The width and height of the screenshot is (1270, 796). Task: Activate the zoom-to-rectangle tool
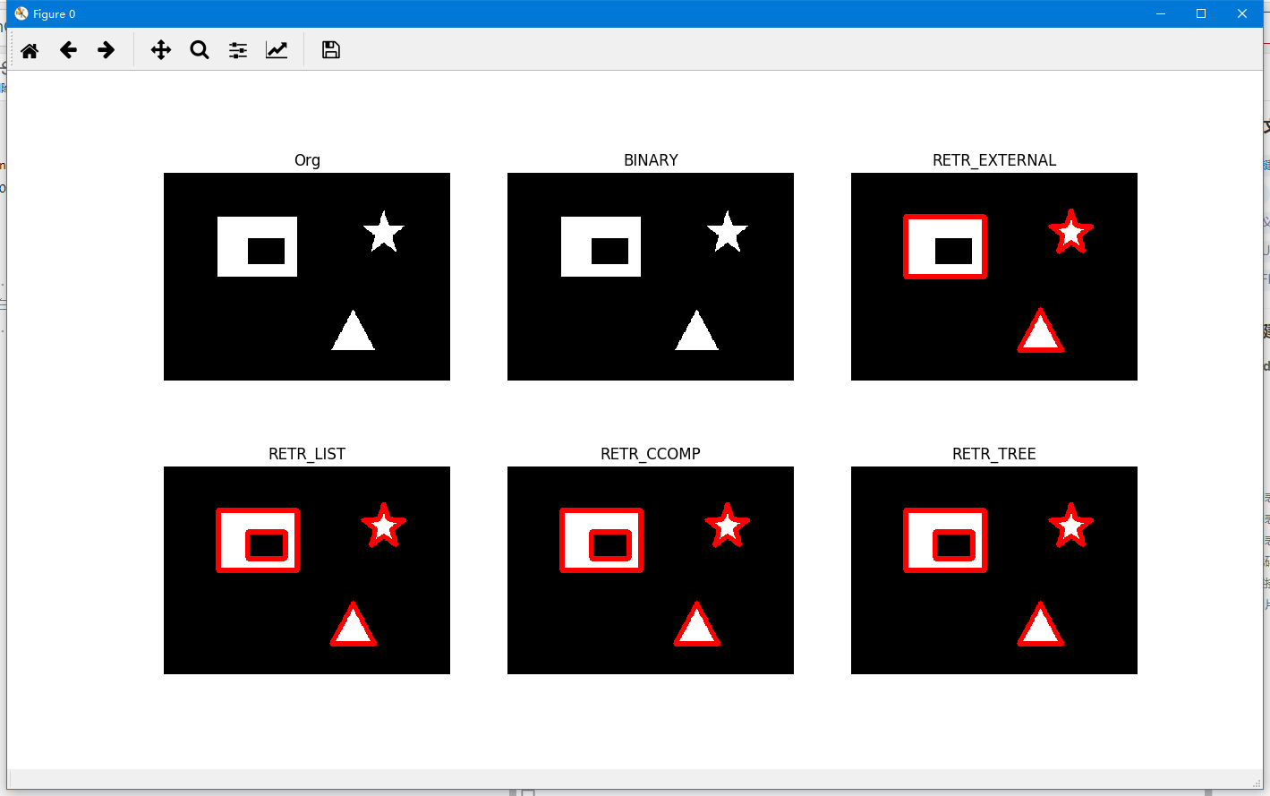[x=199, y=49]
